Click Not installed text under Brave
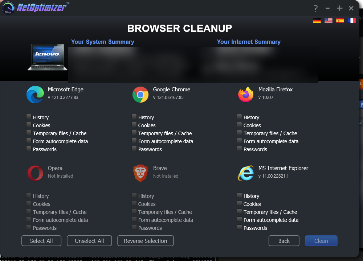Viewport: 363px width, 261px height. 166,176
